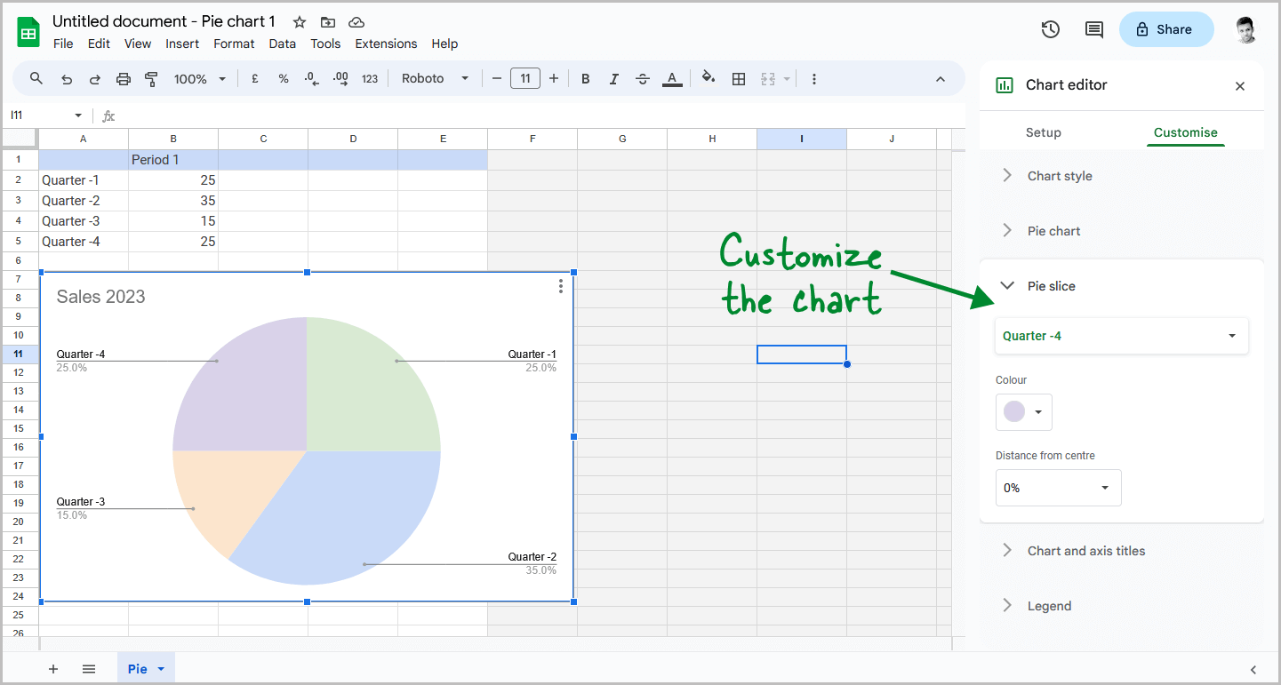Star this document
The width and height of the screenshot is (1281, 685).
point(300,22)
